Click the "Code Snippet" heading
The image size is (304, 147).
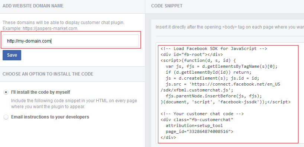[x=167, y=6]
